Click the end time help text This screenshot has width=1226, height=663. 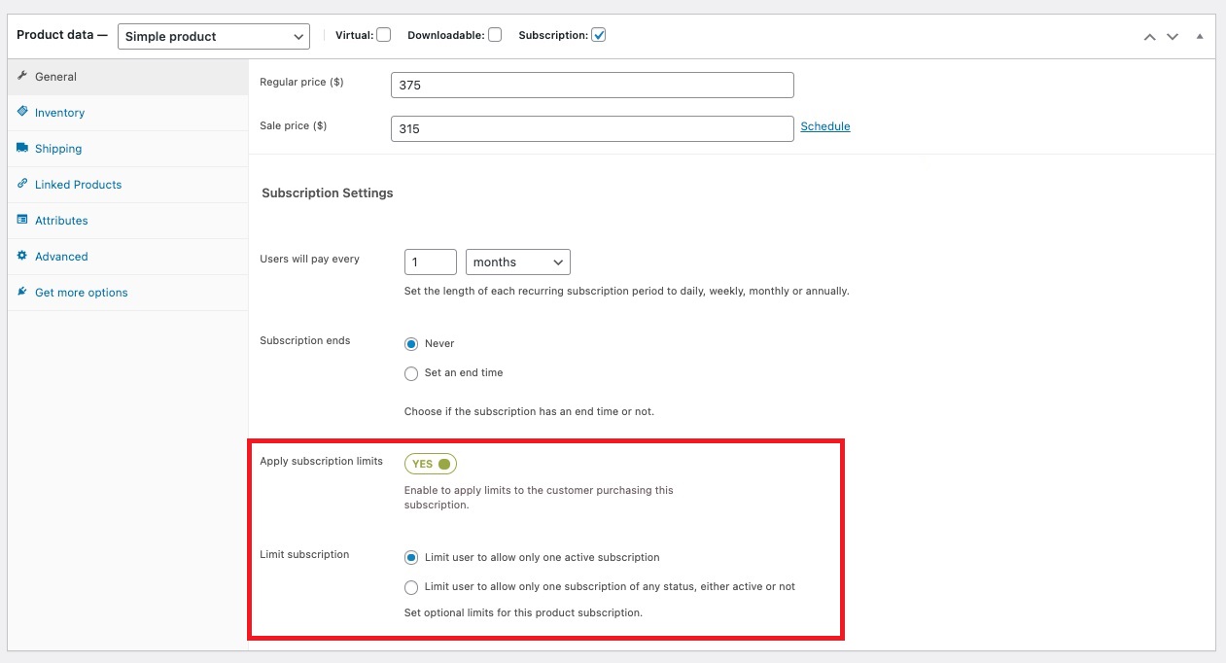[x=529, y=411]
